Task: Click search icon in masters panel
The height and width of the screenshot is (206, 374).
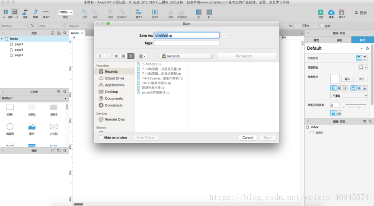Action: click(x=65, y=151)
